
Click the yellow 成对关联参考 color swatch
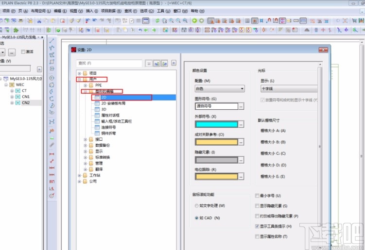(x=216, y=142)
